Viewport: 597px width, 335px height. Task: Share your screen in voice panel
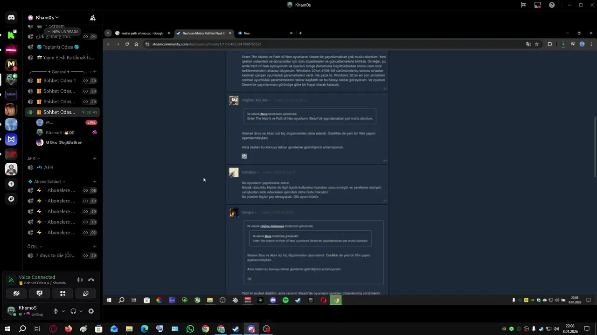[x=40, y=294]
